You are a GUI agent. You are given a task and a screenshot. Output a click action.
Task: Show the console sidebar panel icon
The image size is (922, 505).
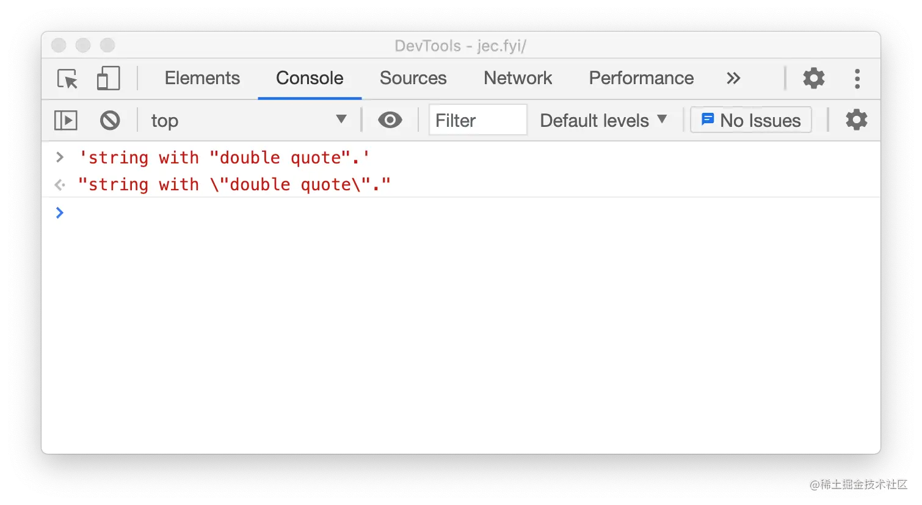pyautogui.click(x=66, y=120)
